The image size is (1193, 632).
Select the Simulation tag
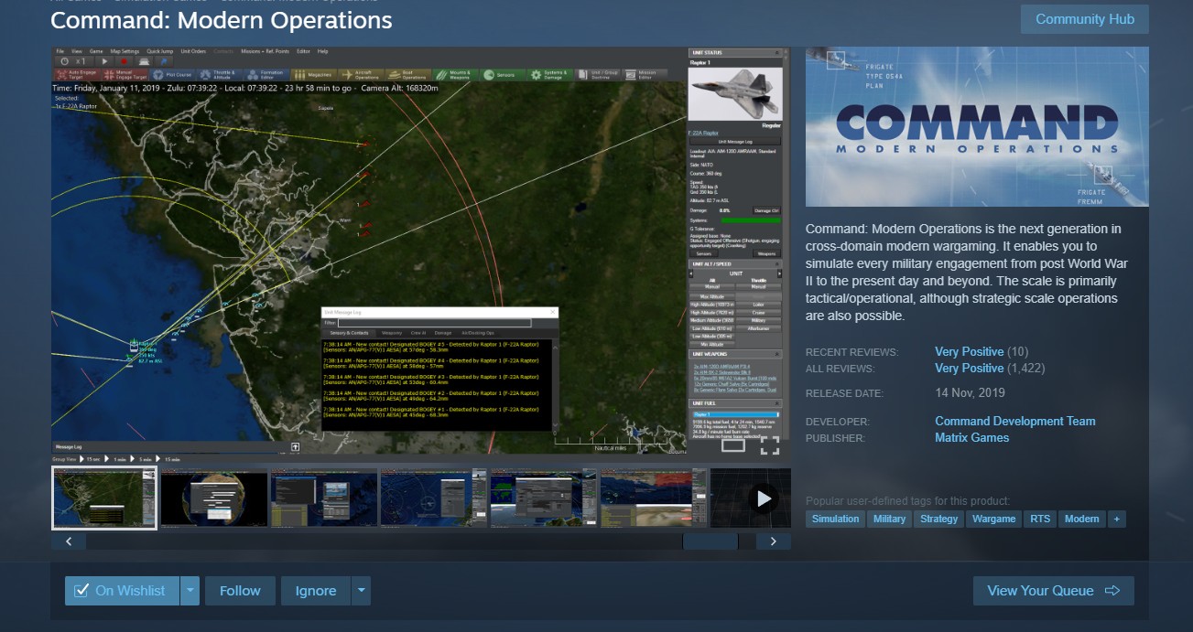pyautogui.click(x=835, y=519)
